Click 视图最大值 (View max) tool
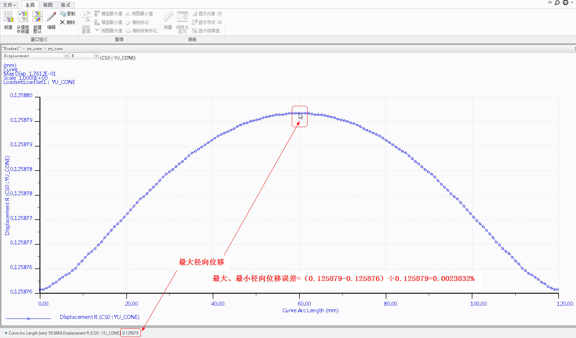Viewport: 576px width, 338px height. pos(108,31)
